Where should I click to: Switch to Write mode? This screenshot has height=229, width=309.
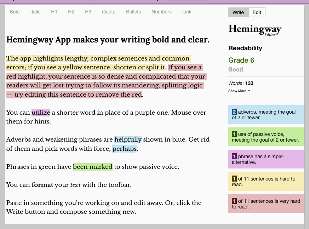[x=238, y=12]
